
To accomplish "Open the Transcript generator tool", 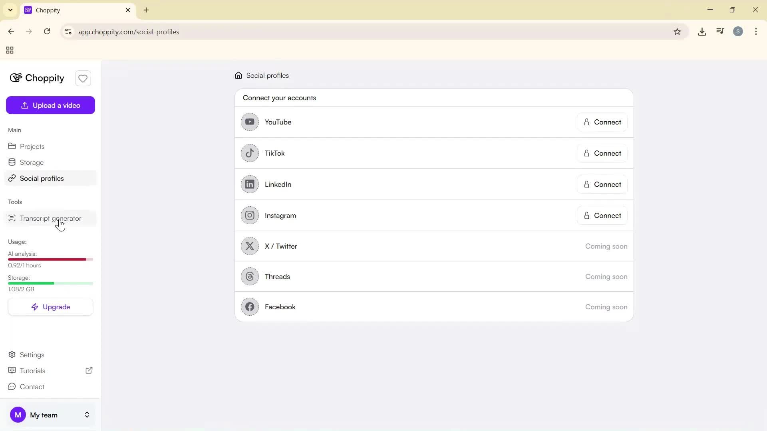I will tap(50, 218).
